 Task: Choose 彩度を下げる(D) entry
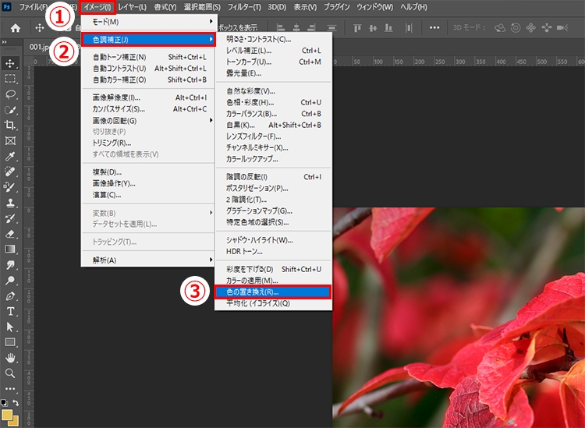click(274, 269)
